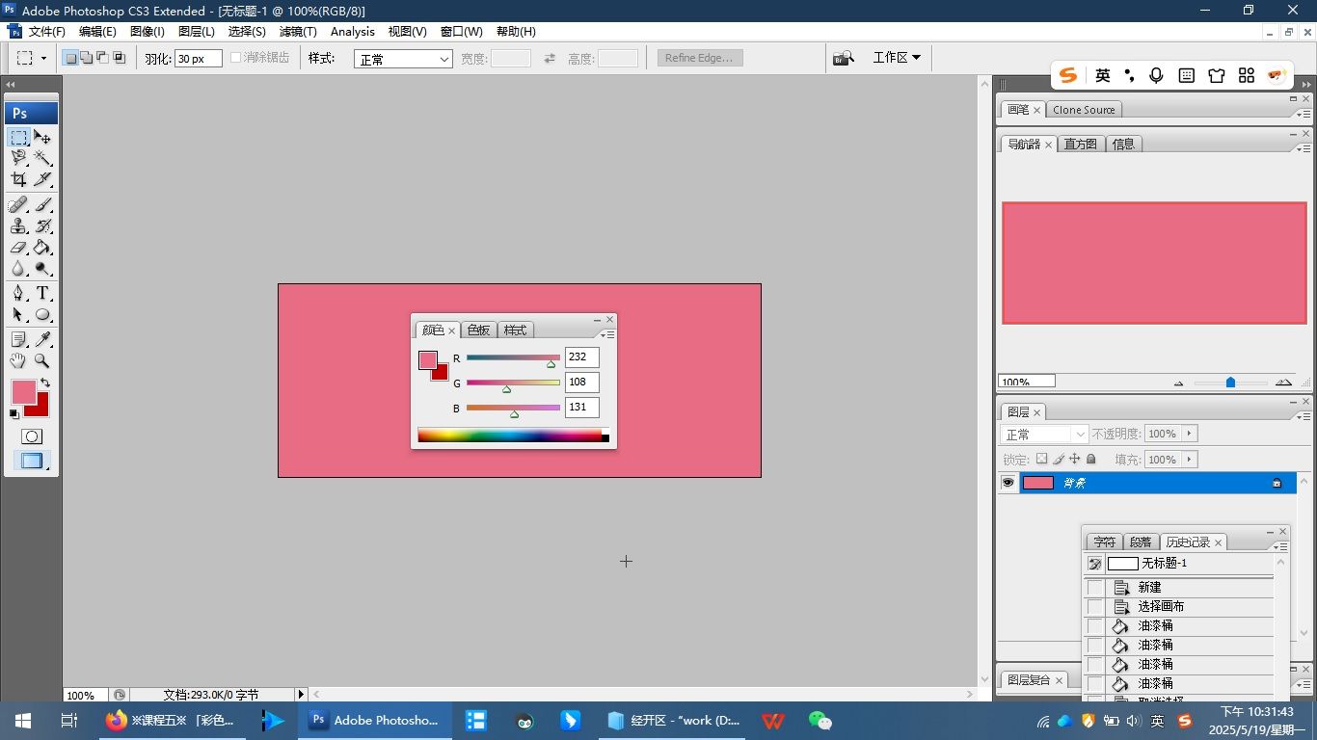Open the 样式 style dropdown
Image resolution: width=1317 pixels, height=740 pixels.
click(403, 59)
